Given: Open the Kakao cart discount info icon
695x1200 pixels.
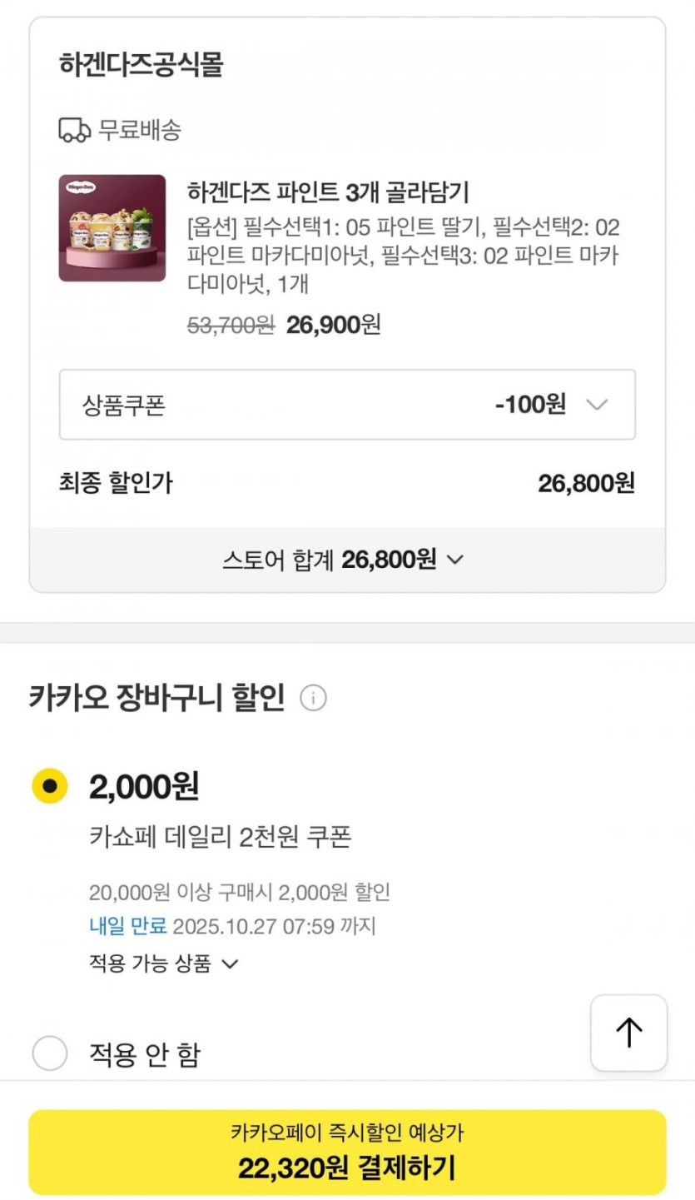Looking at the screenshot, I should pos(313,698).
